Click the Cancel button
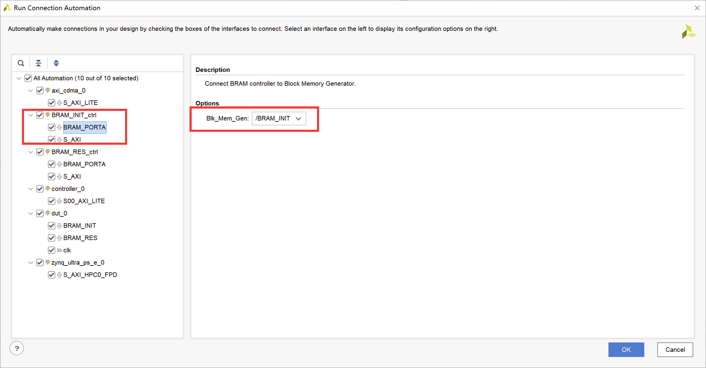Image resolution: width=706 pixels, height=368 pixels. (675, 349)
